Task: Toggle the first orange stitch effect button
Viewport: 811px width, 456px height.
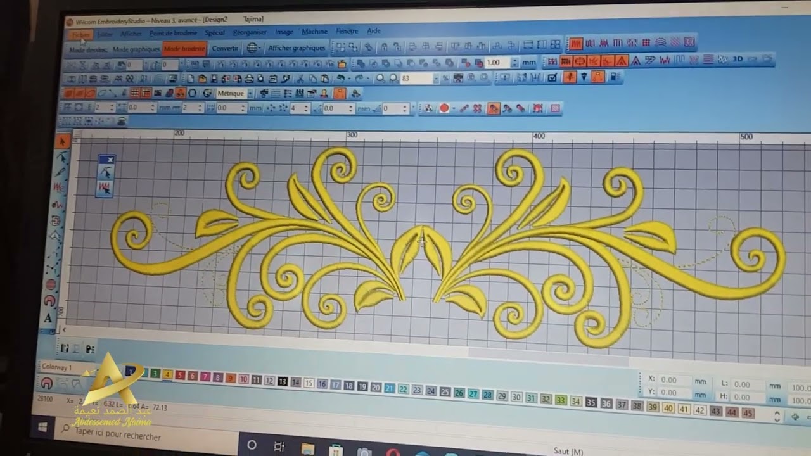Action: pyautogui.click(x=566, y=61)
